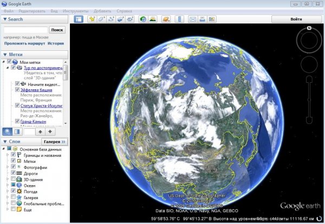Click the email envelope icon
This screenshot has width=325, height=224.
click(193, 19)
